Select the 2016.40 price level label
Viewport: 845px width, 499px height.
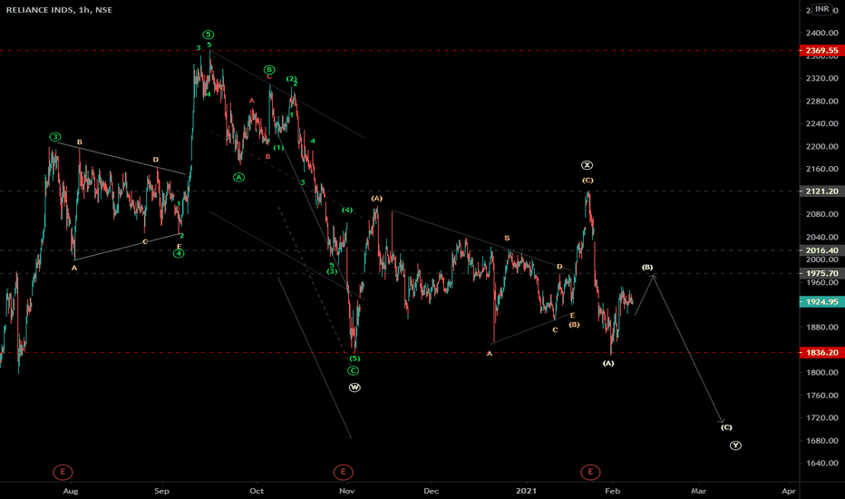[821, 250]
